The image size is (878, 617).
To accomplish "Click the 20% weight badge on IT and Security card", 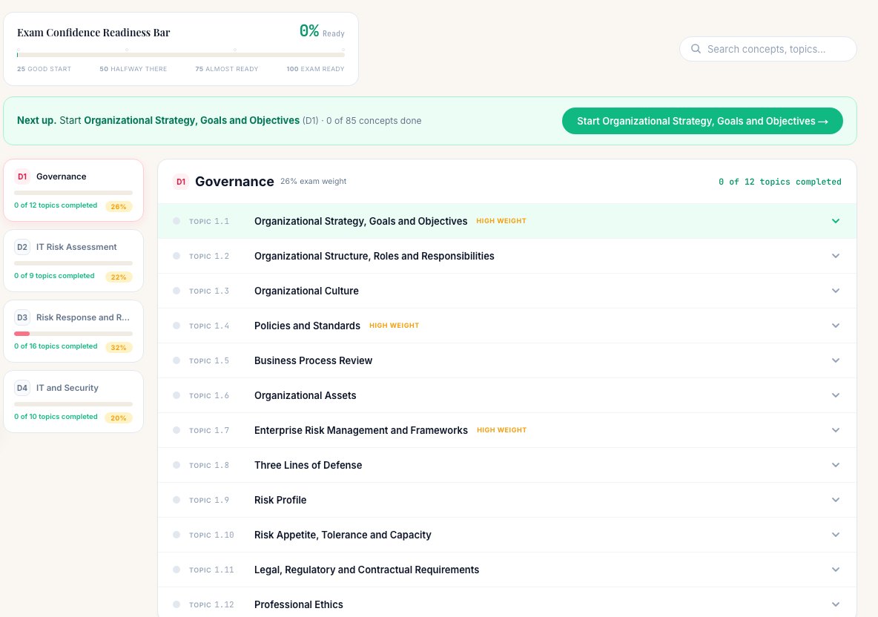I will (x=119, y=418).
